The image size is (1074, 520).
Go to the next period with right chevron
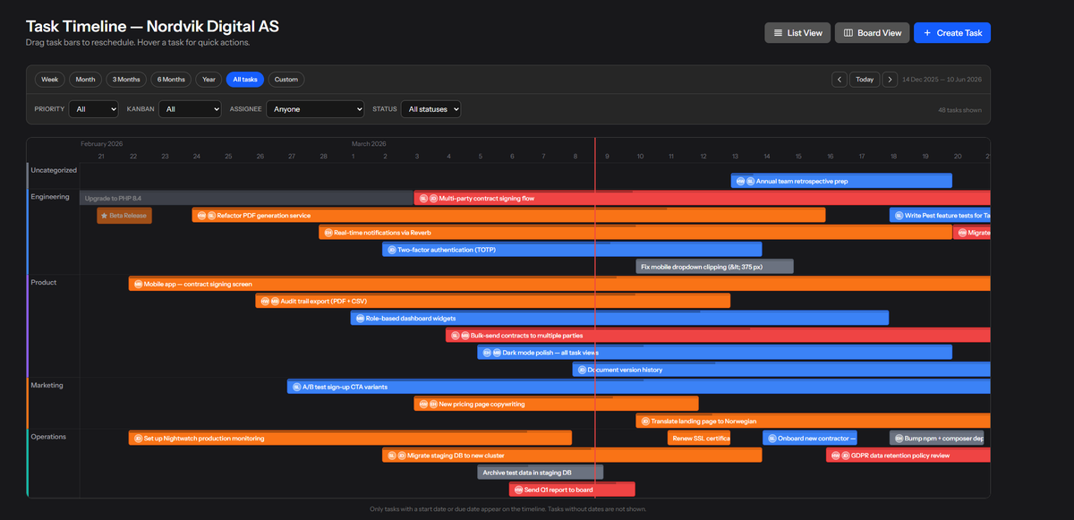890,80
